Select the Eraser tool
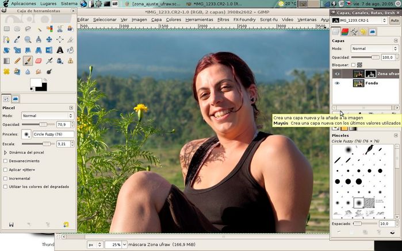 (39, 61)
